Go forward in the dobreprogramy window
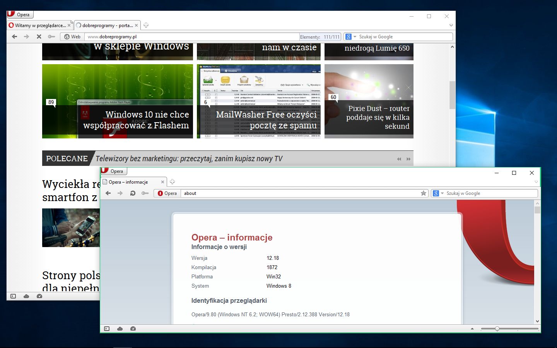The width and height of the screenshot is (557, 348). point(26,37)
